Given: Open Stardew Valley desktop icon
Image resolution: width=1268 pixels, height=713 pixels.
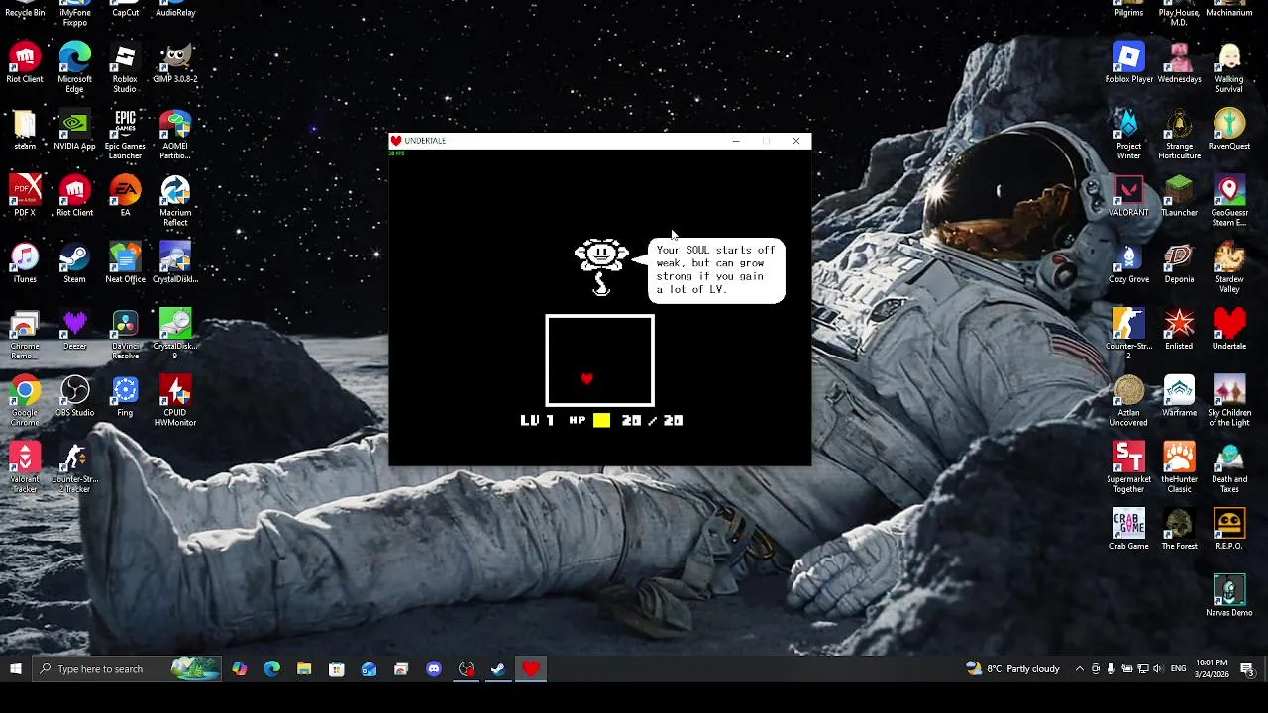Looking at the screenshot, I should pos(1229,267).
